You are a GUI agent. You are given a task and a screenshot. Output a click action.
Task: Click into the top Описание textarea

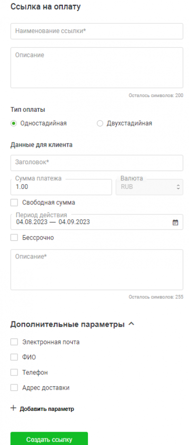[96, 68]
